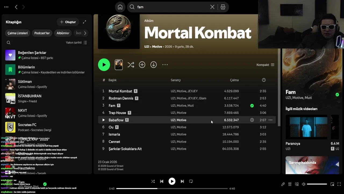This screenshot has width=344, height=194.
Task: Click the search magnifier icon in top bar
Action: (132, 7)
